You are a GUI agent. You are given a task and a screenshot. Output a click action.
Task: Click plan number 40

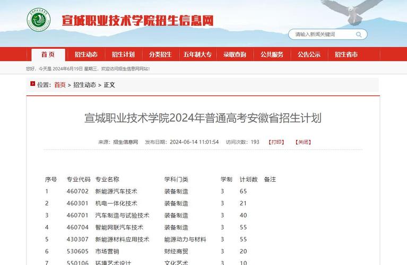pyautogui.click(x=243, y=215)
